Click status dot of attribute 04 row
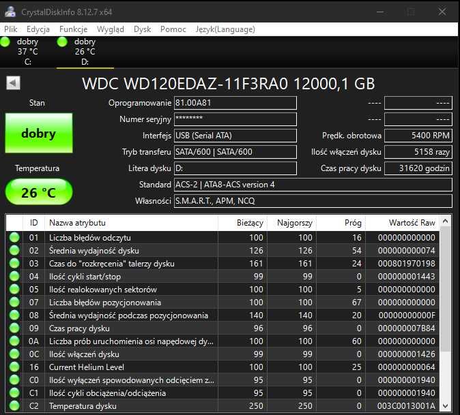The image size is (460, 415). [x=14, y=276]
